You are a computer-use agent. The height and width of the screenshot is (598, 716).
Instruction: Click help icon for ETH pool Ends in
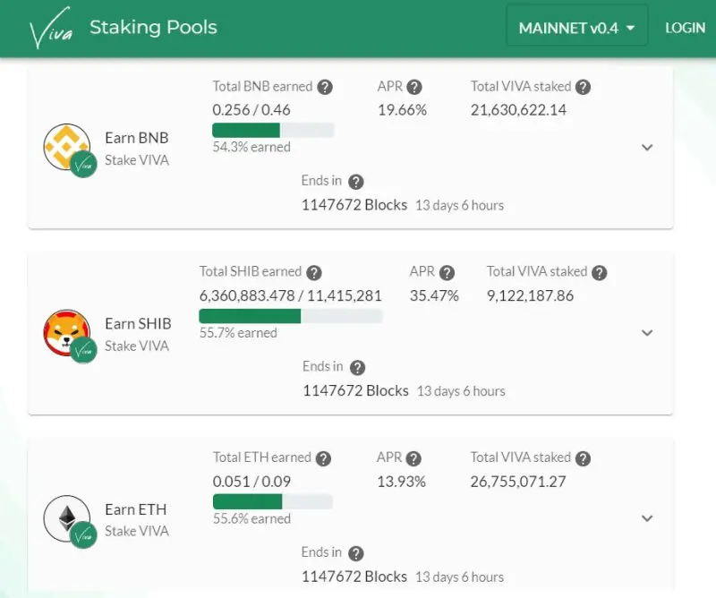[x=355, y=553]
